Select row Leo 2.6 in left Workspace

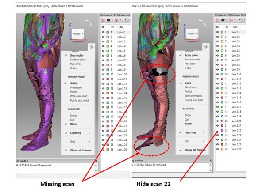(116, 56)
